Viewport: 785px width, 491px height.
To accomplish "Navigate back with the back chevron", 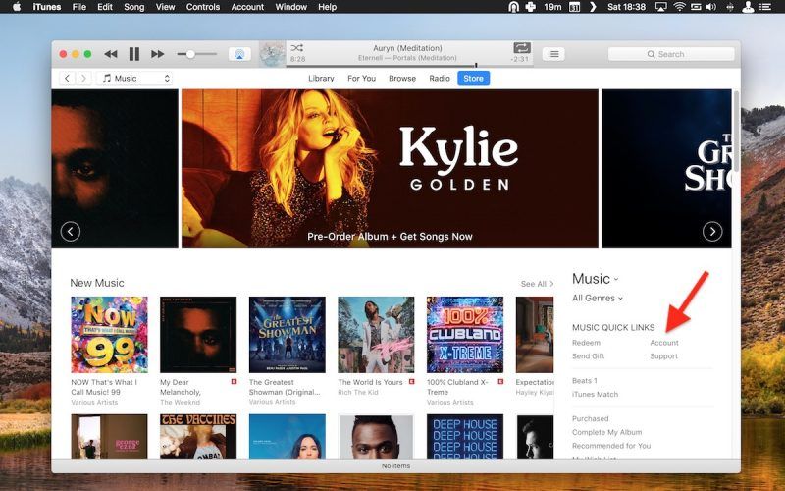I will 68,79.
